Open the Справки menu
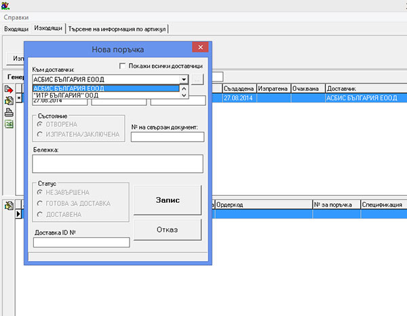The image size is (407, 316). coord(17,16)
